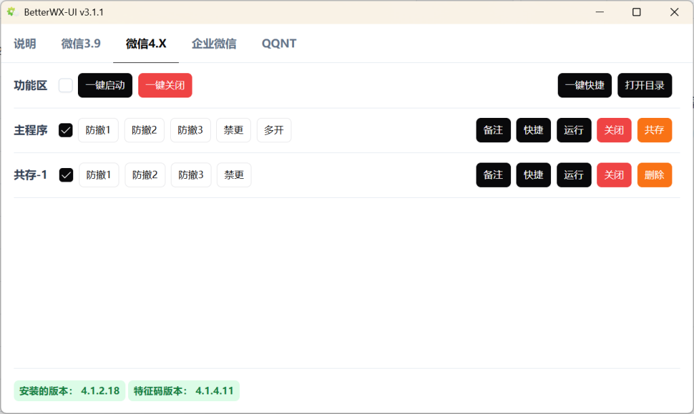
Task: Uncheck the 共存-1 row checkbox
Action: 65,174
